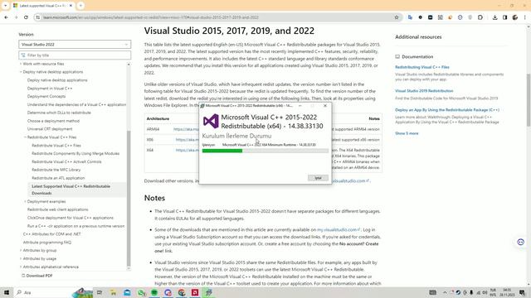Expand the Attributes by group node
Viewport: 531px width, 298px height.
click(x=21, y=250)
